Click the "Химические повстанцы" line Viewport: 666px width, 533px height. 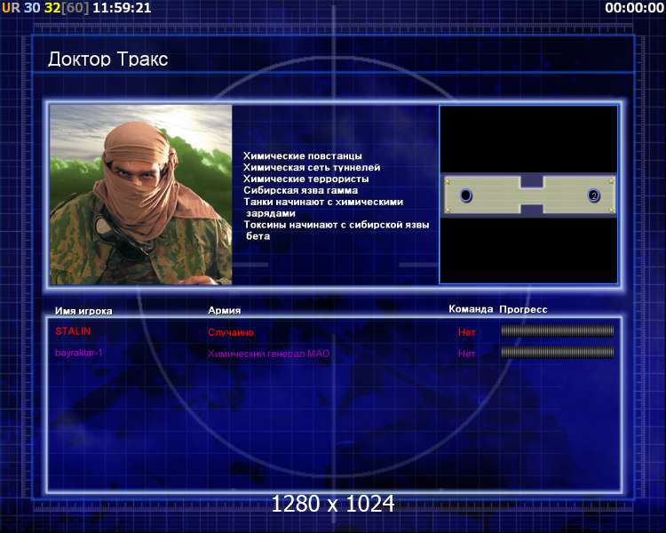pyautogui.click(x=303, y=156)
